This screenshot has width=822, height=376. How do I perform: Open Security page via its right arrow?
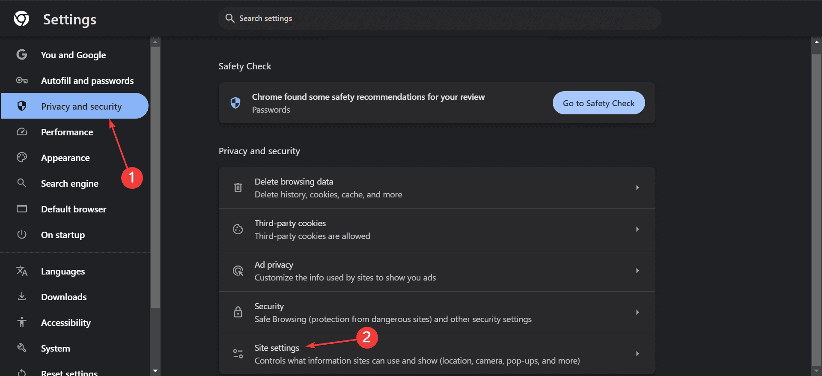tap(637, 312)
